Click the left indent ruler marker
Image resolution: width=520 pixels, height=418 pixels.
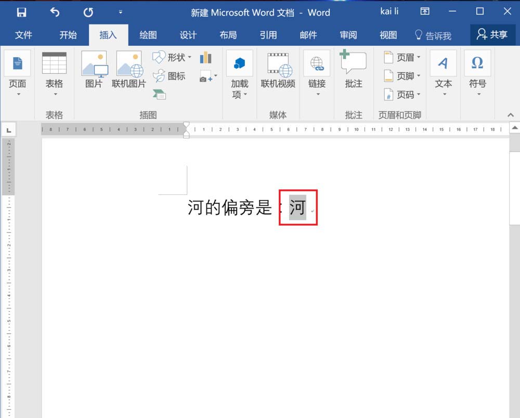(x=186, y=135)
